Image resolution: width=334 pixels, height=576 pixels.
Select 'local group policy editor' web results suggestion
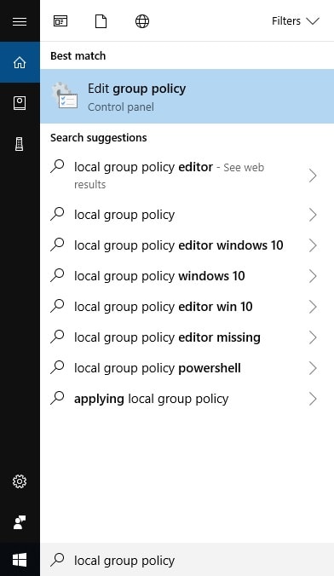coord(187,176)
